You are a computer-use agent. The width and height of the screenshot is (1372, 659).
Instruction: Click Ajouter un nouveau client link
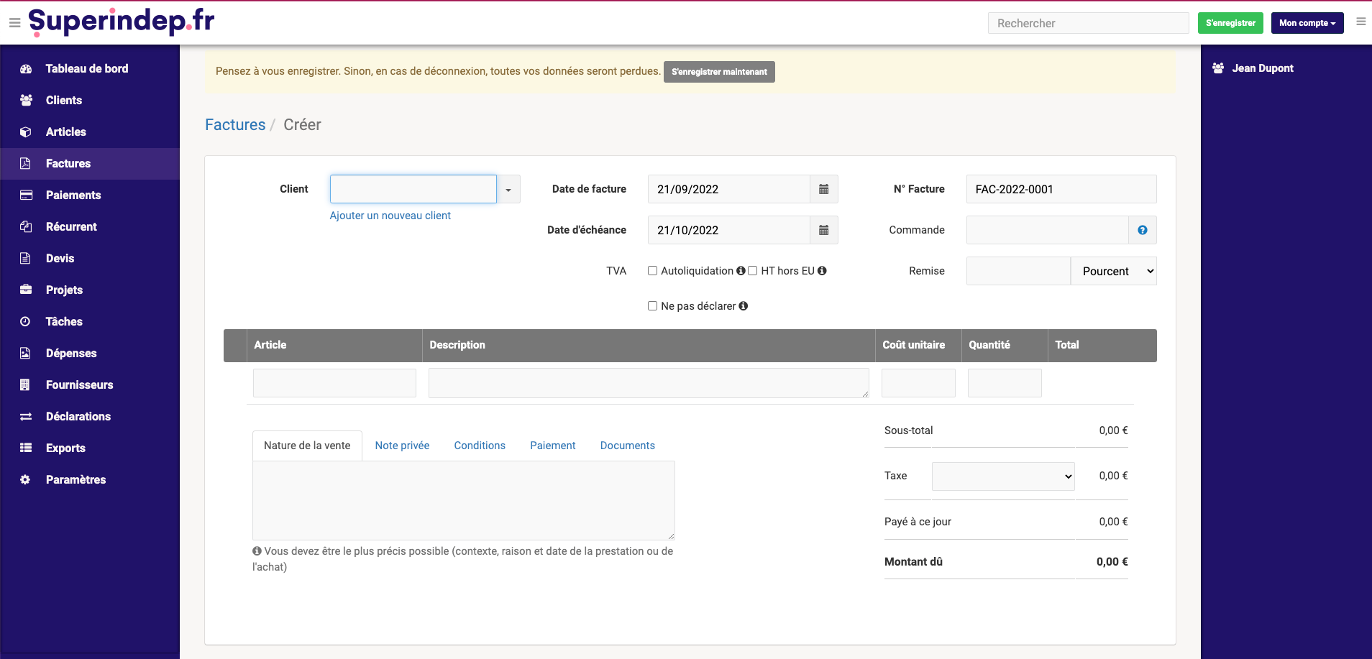(390, 215)
